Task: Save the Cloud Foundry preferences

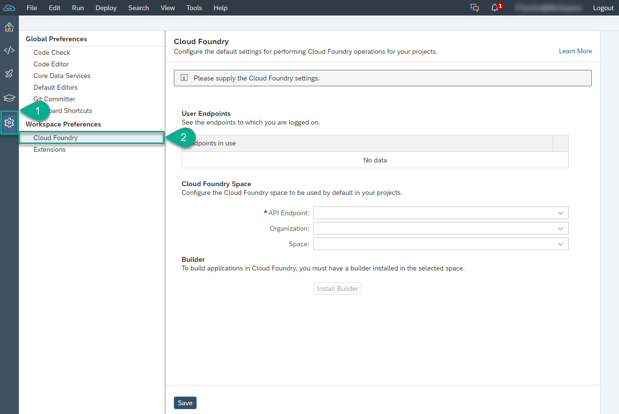Action: (185, 403)
